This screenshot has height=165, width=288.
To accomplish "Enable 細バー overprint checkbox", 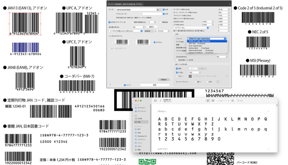I will click(x=196, y=82).
